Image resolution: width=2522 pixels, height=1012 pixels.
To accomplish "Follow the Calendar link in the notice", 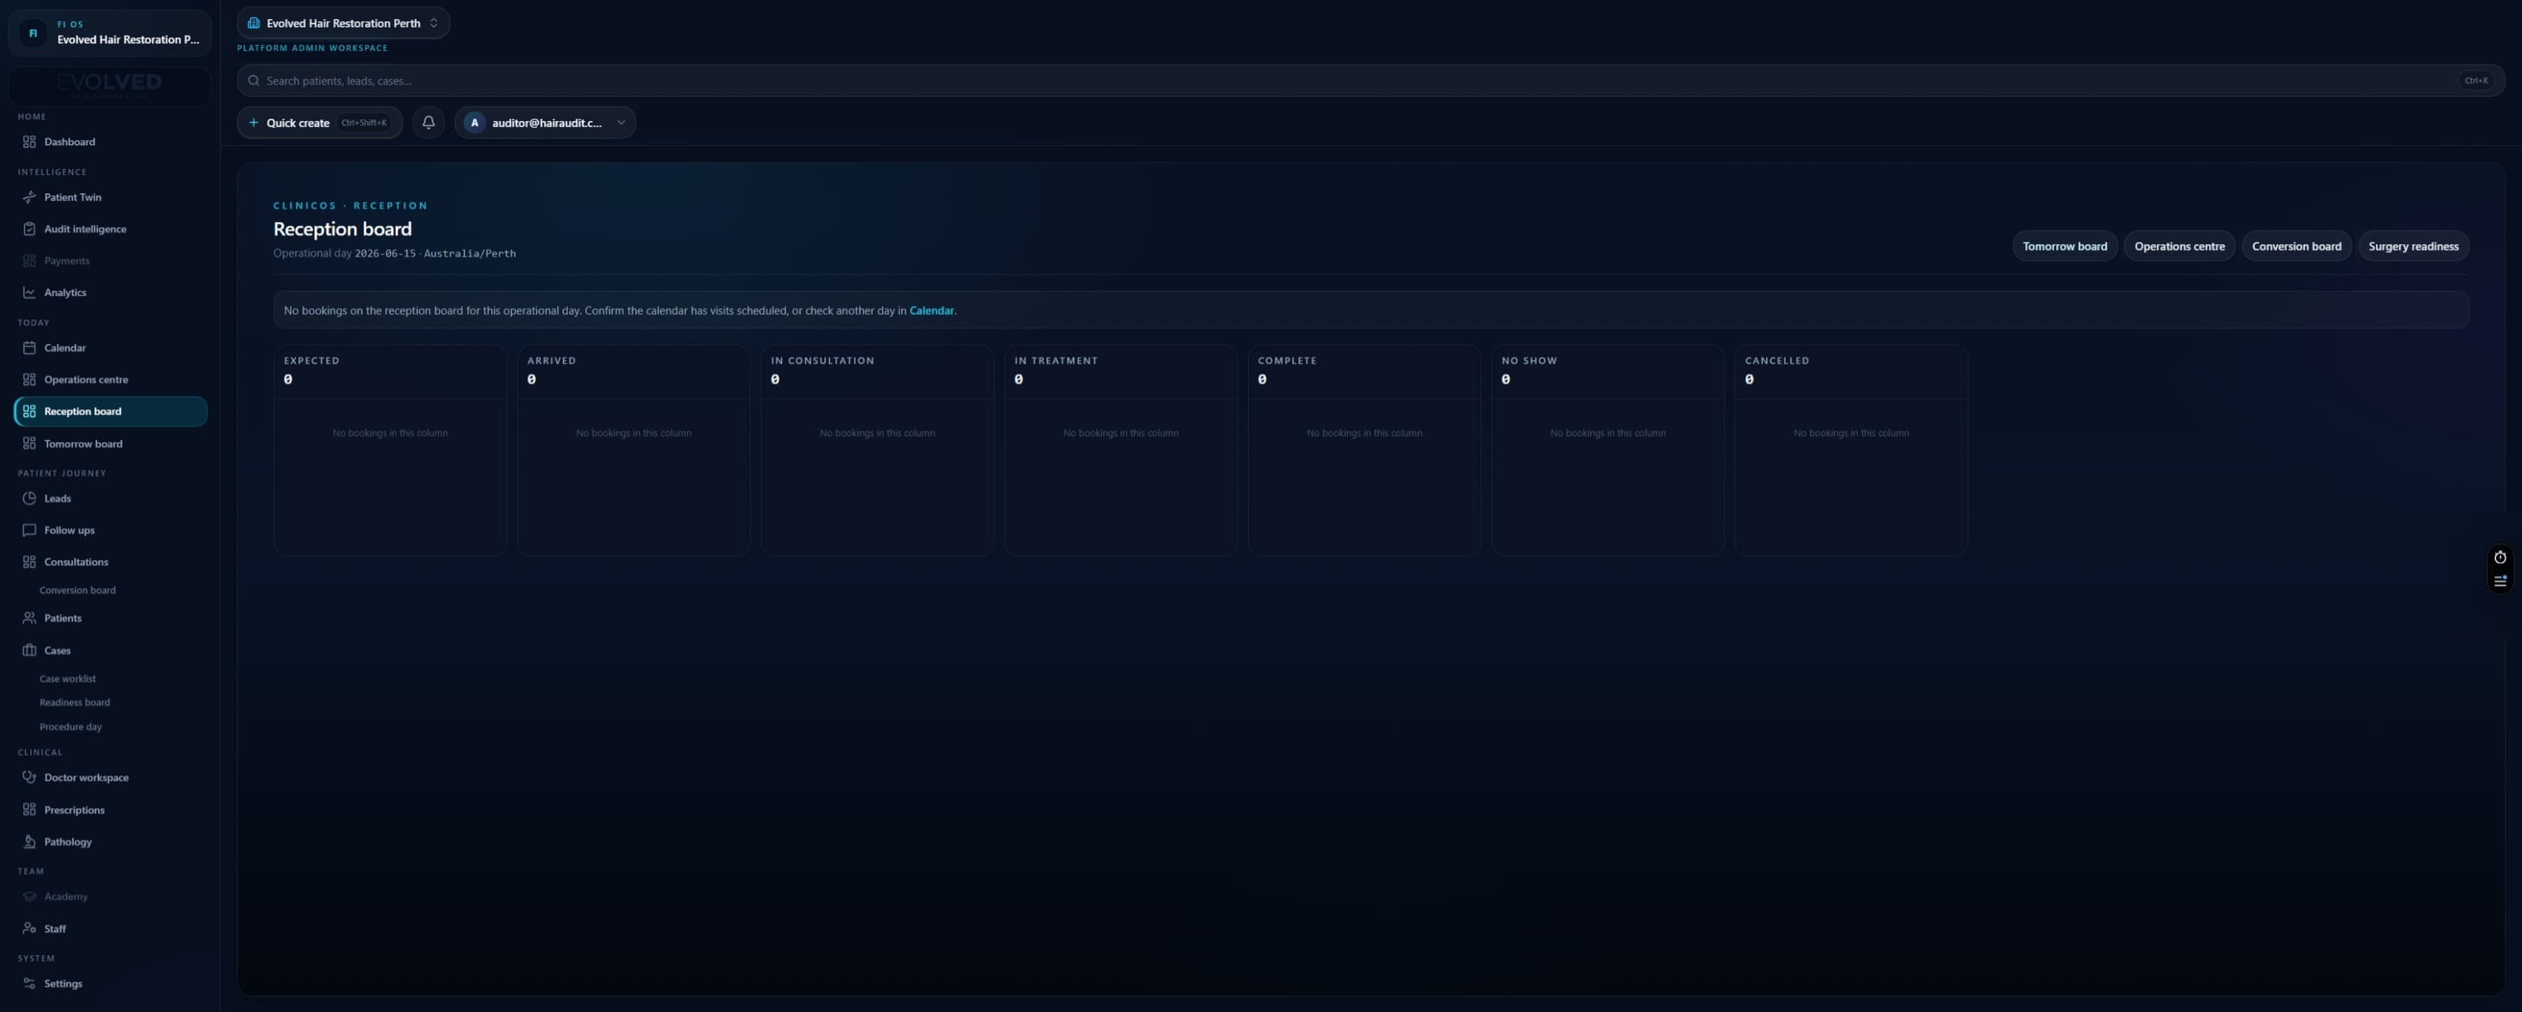I will (931, 310).
